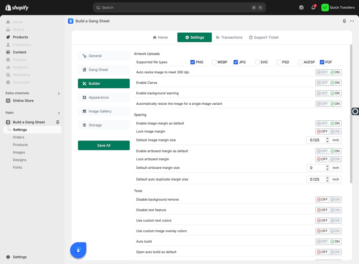
Task: Switch to the Home tab
Action: click(x=160, y=37)
